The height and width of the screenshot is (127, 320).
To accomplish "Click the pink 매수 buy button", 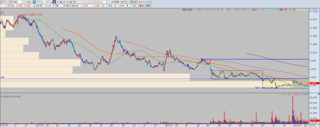I will pyautogui.click(x=142, y=6).
